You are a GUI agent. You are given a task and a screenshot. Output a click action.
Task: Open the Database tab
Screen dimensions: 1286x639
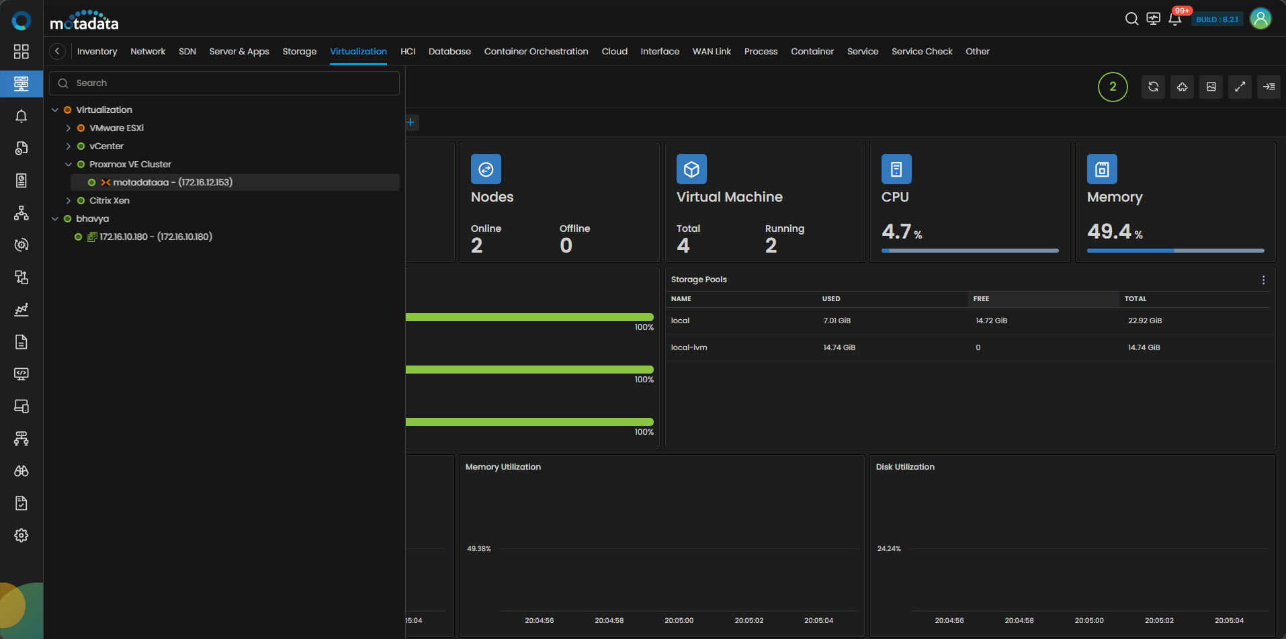click(449, 52)
